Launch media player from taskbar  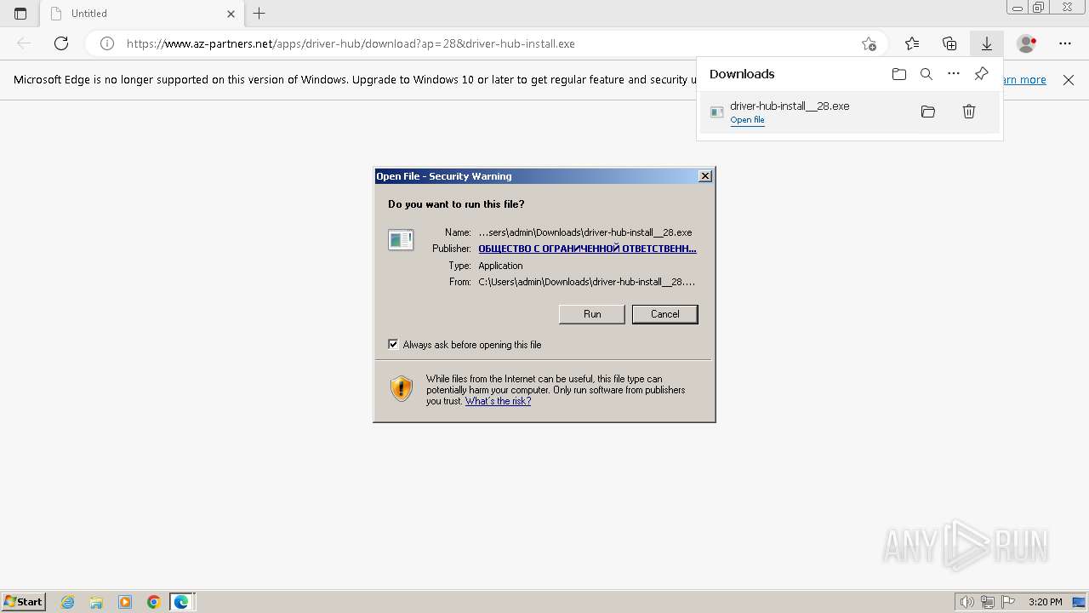pyautogui.click(x=125, y=602)
